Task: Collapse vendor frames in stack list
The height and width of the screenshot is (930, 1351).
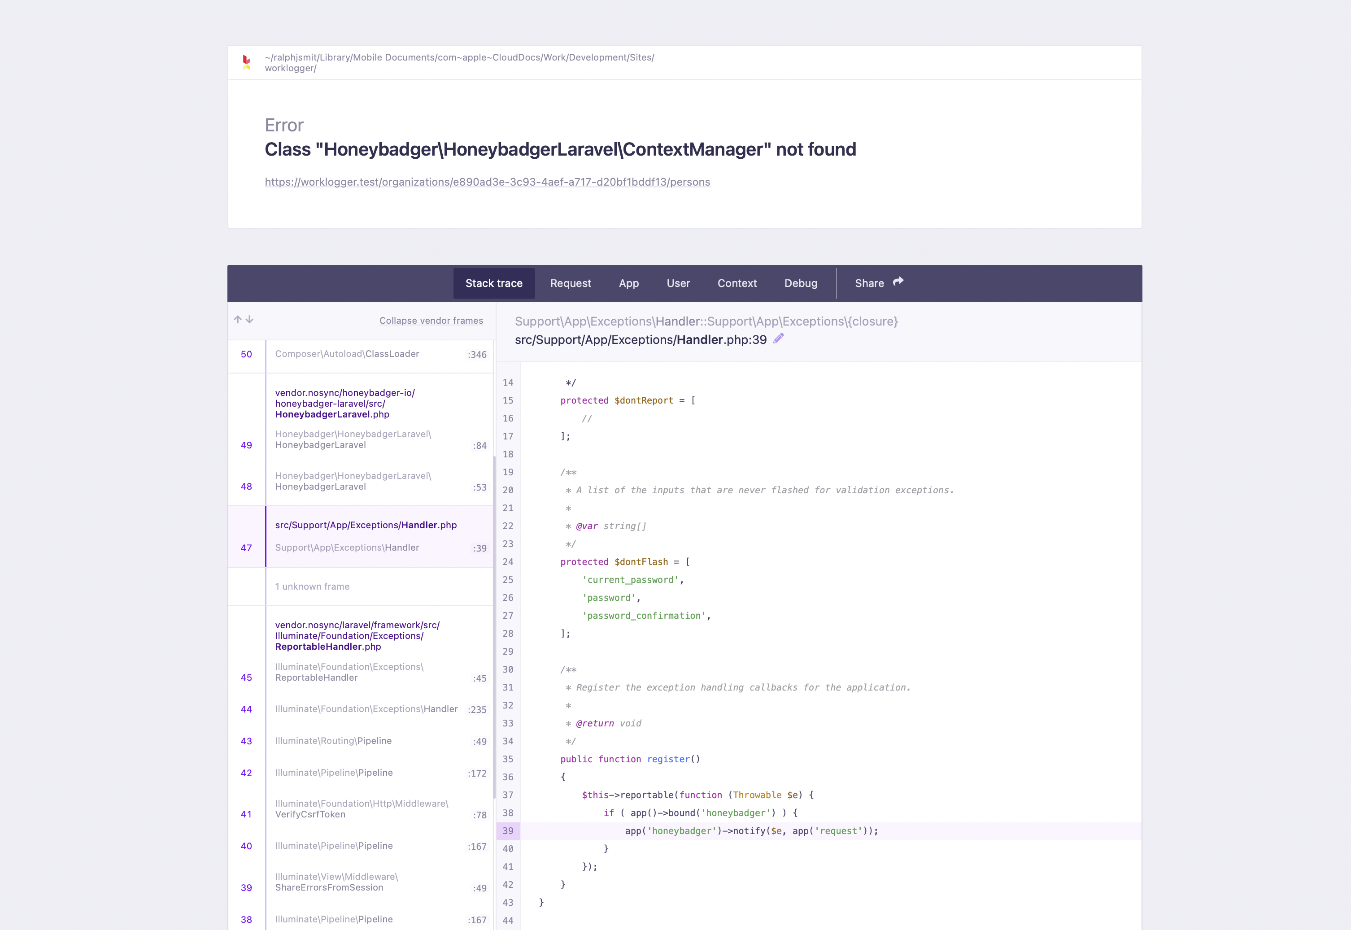Action: click(431, 321)
